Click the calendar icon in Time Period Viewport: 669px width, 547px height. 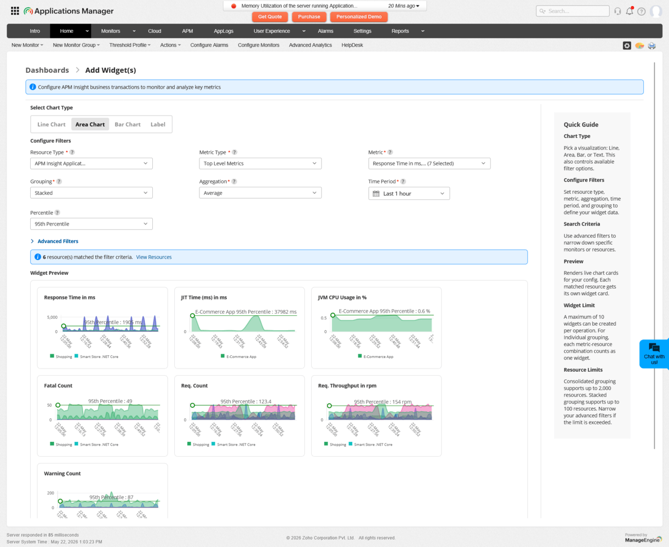pos(376,193)
